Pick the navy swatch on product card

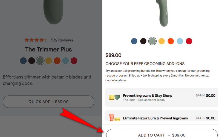[x=23, y=61]
